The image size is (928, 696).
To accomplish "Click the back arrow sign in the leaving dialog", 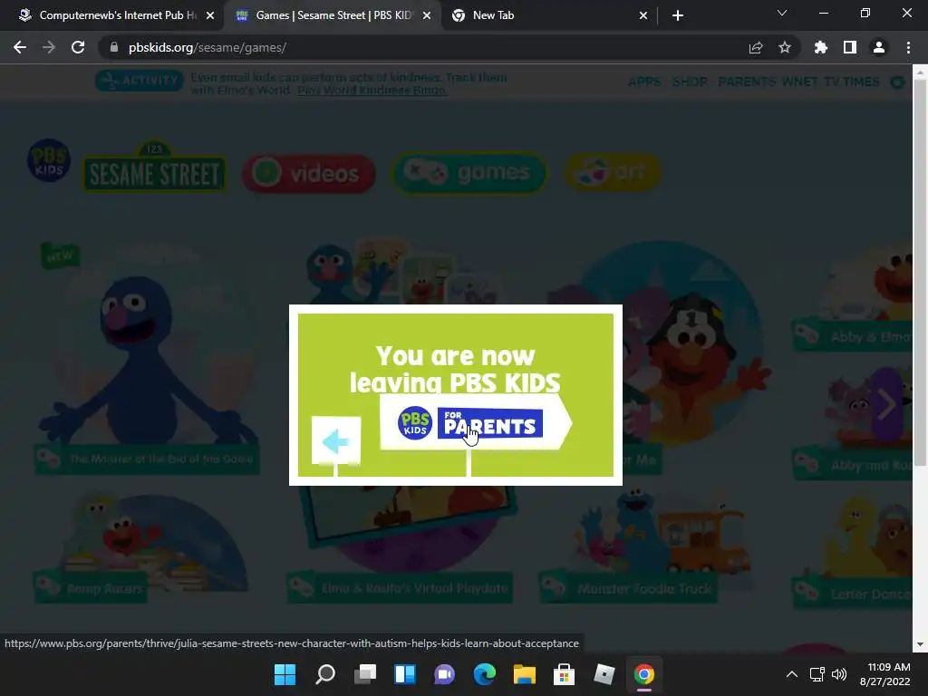I will coord(336,441).
